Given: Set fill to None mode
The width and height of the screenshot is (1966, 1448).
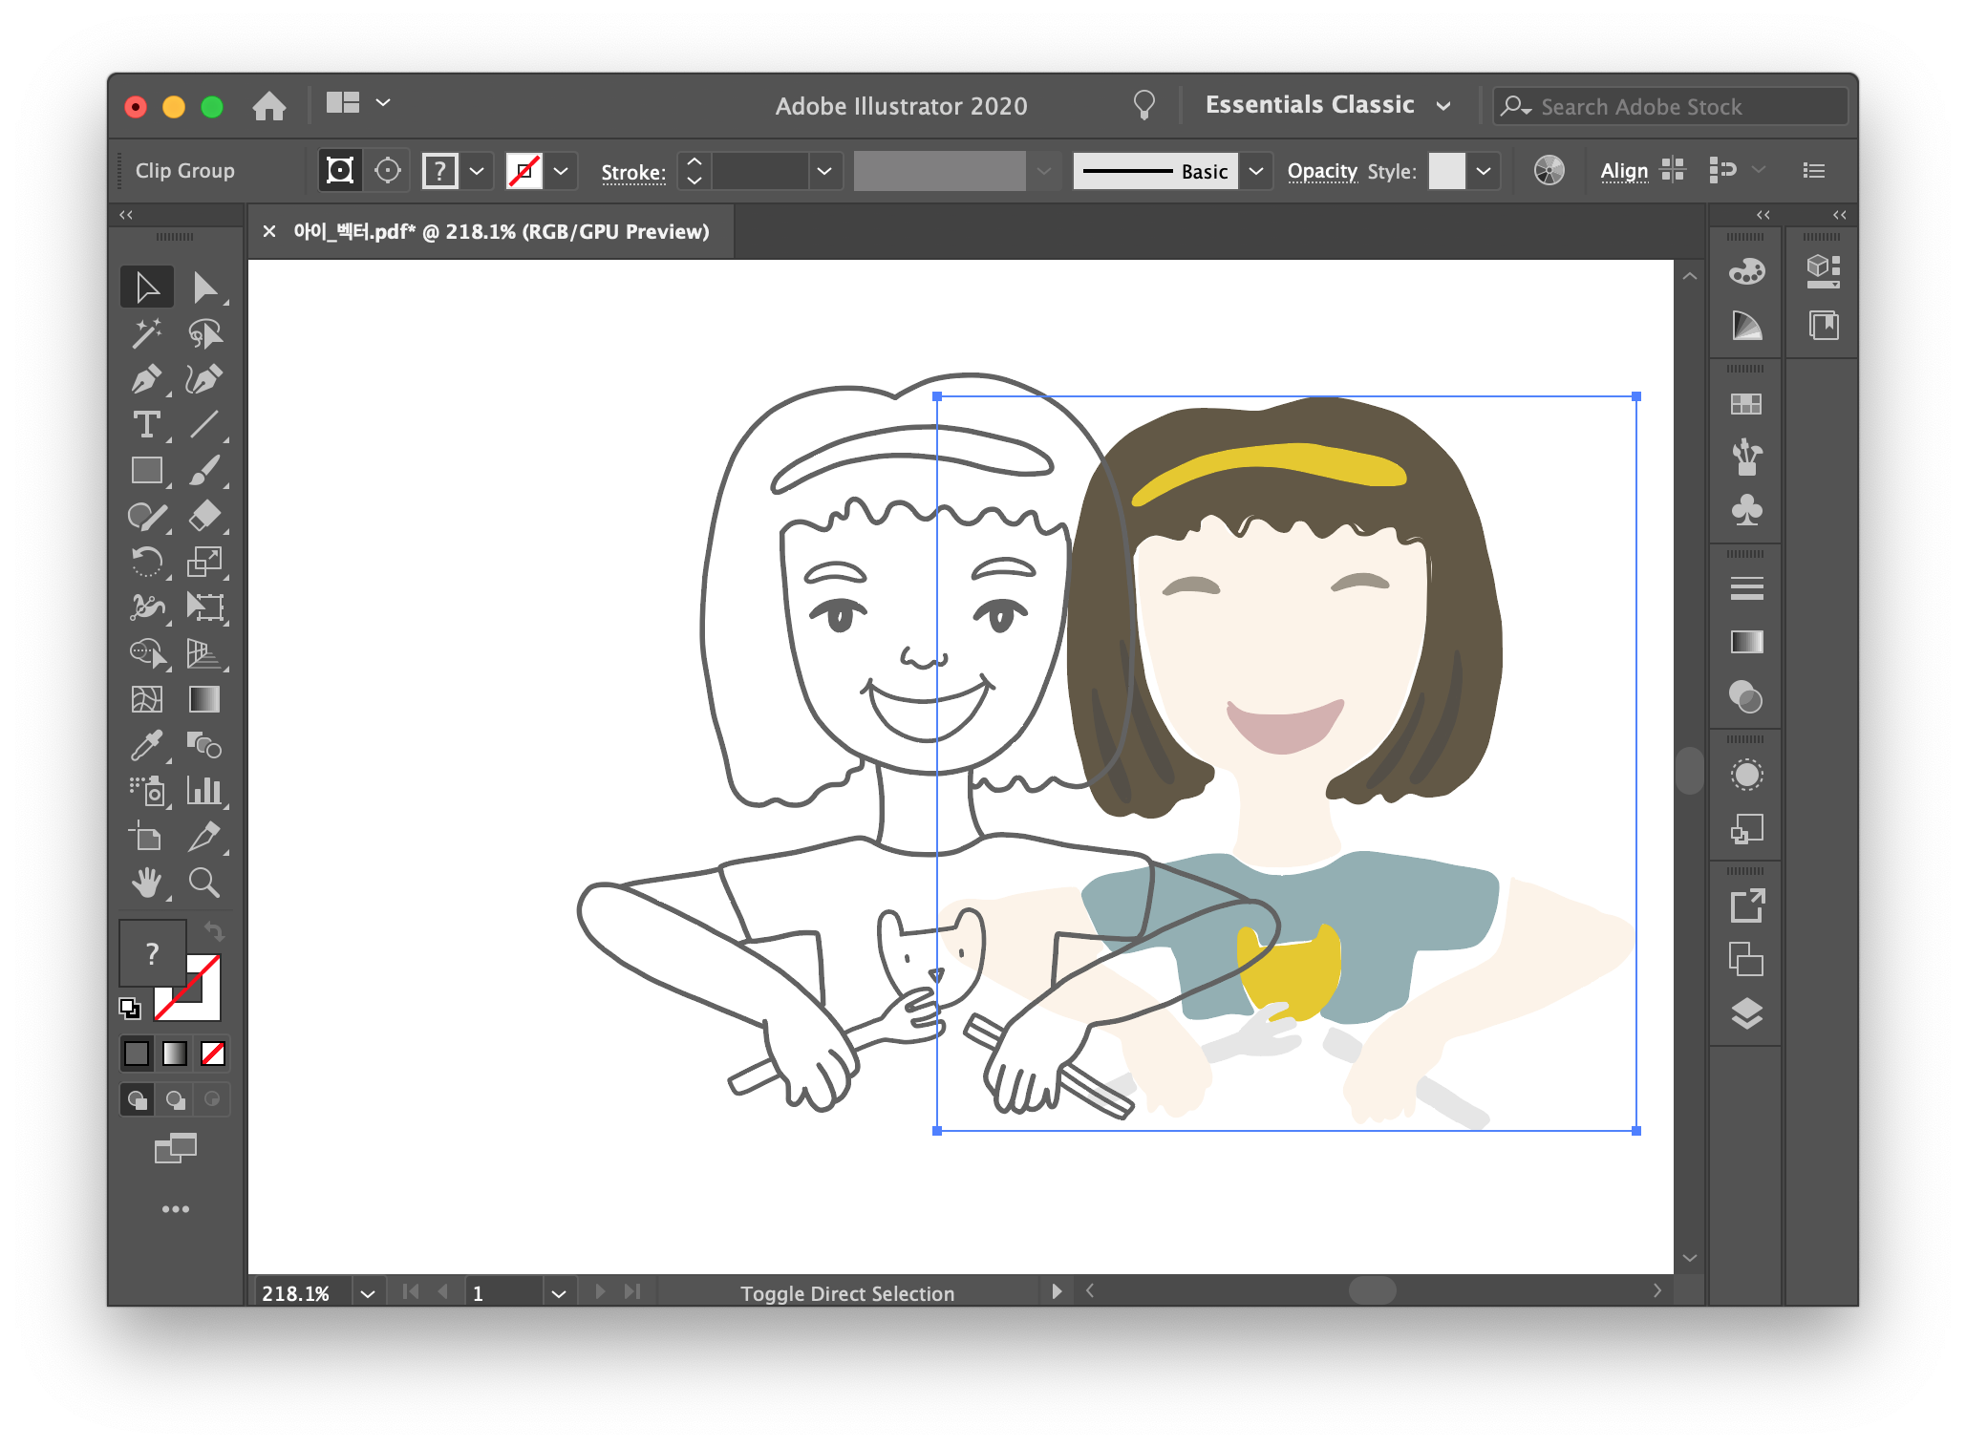Looking at the screenshot, I should [x=213, y=1054].
